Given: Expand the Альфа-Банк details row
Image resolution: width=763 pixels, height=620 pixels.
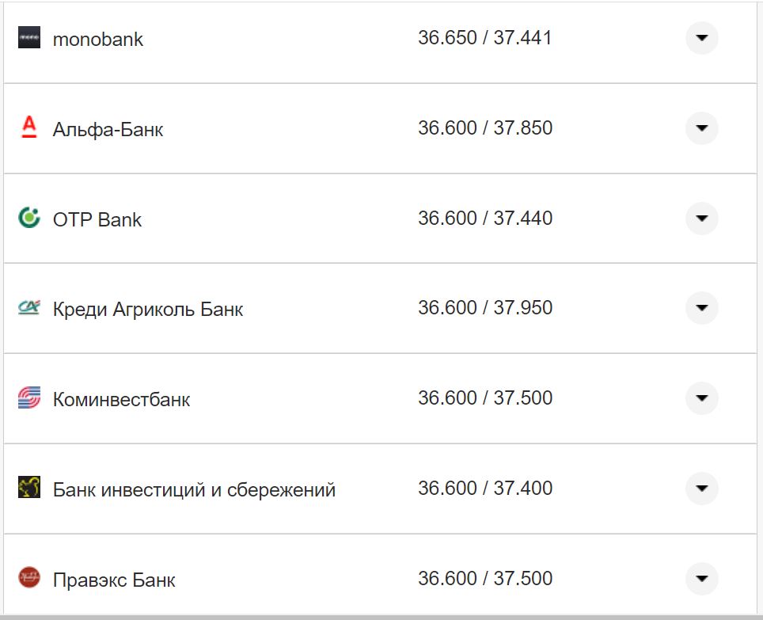Looking at the screenshot, I should [701, 128].
